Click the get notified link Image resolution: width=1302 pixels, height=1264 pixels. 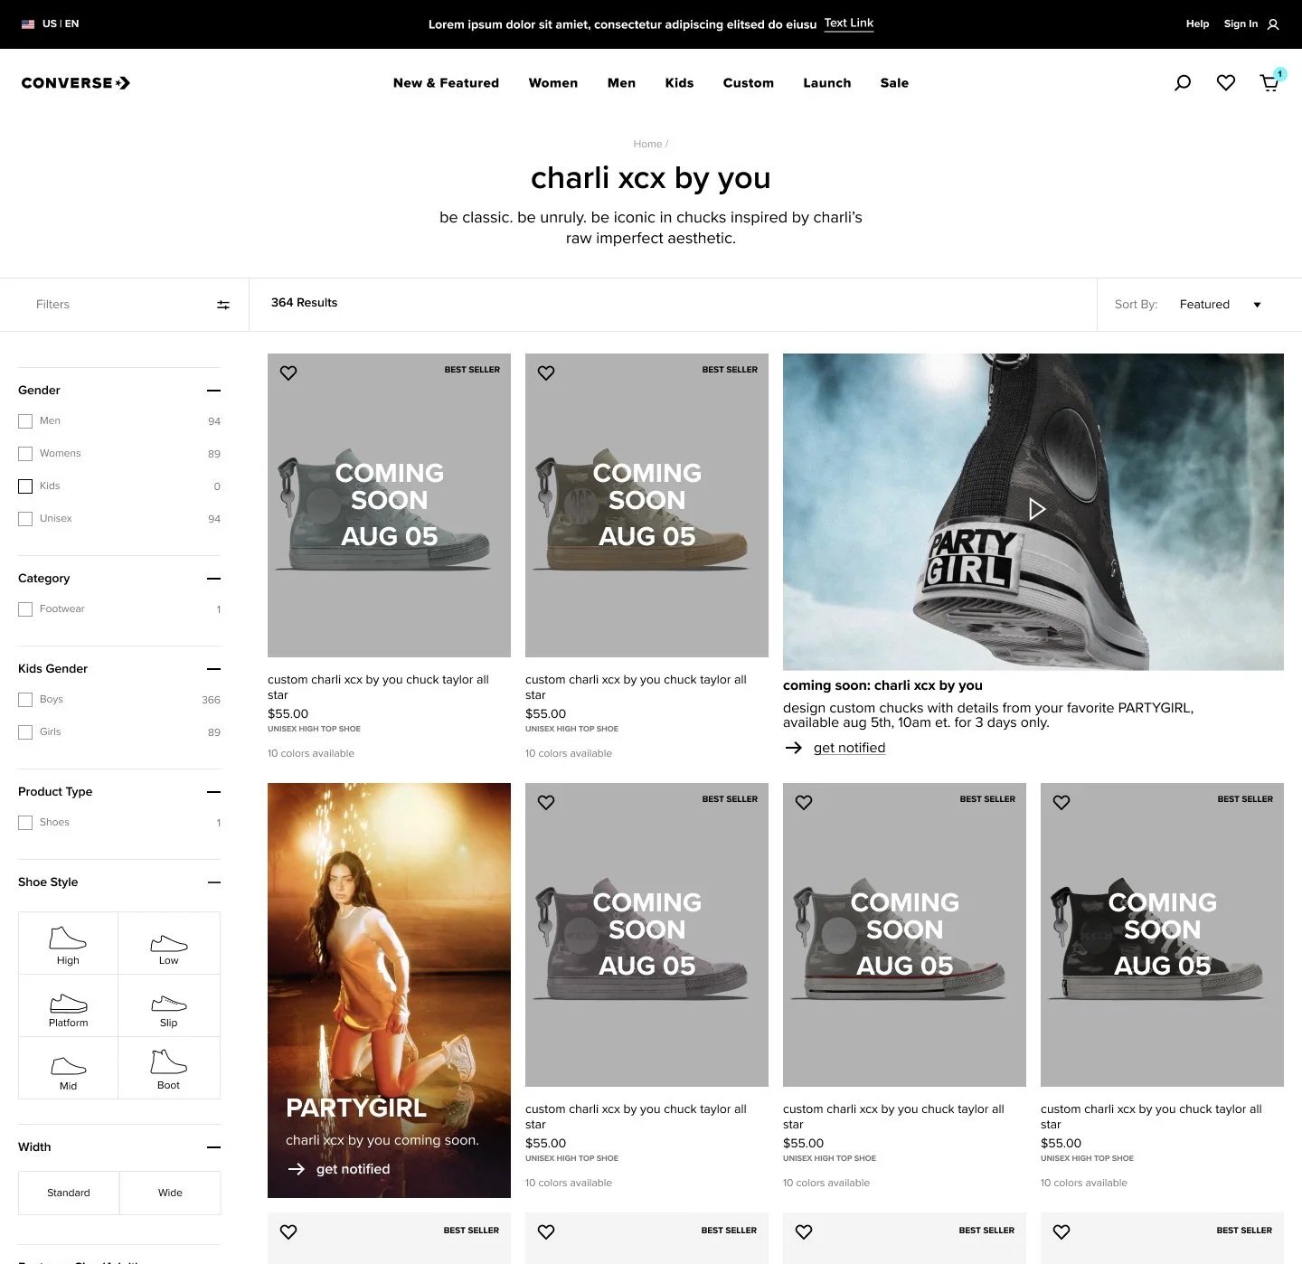click(848, 748)
